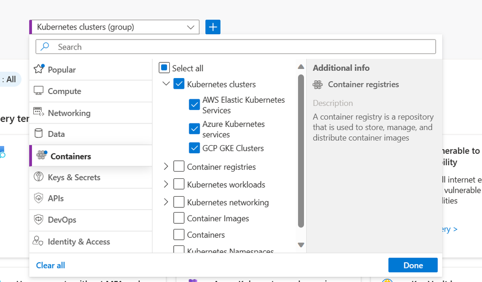Click the Keys & Secrets icon
The image size is (482, 282).
click(39, 176)
